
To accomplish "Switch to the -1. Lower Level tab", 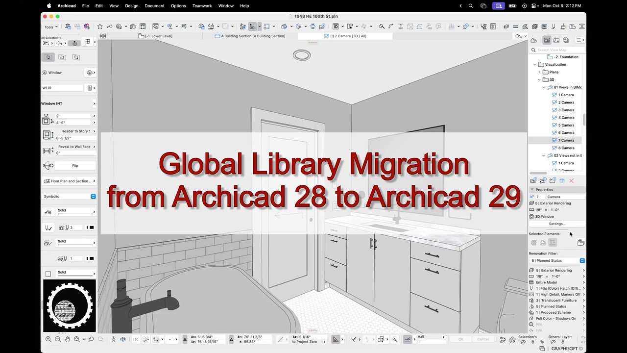I will [155, 36].
